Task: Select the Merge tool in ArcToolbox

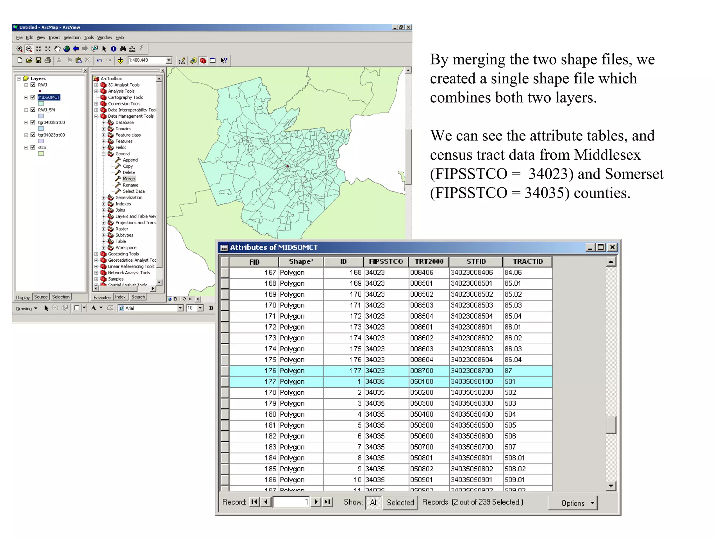Action: coord(128,179)
